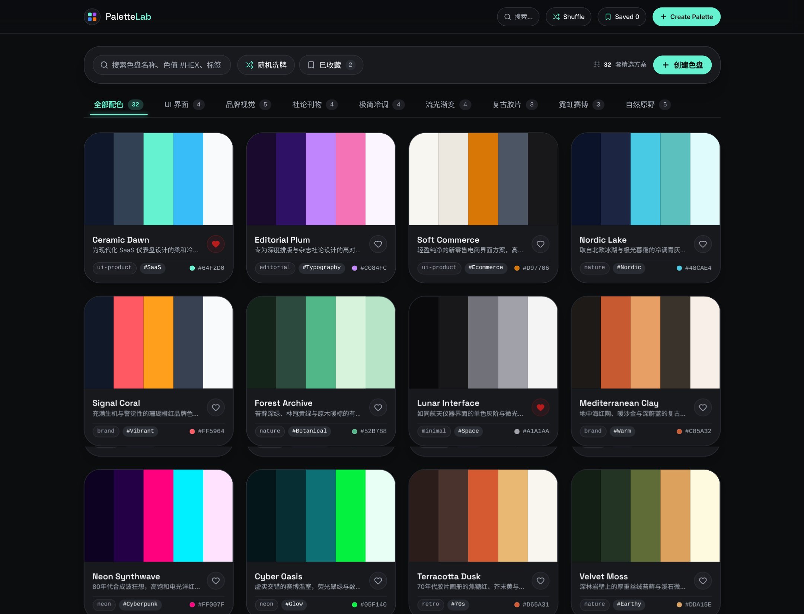Click the coral red swatch in Signal Coral
Viewport: 804px width, 614px height.
tap(128, 342)
